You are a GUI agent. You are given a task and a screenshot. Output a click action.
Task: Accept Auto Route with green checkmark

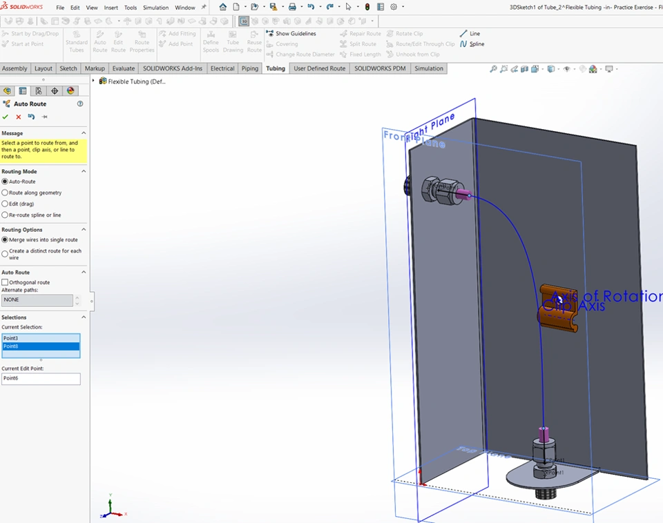(x=6, y=117)
